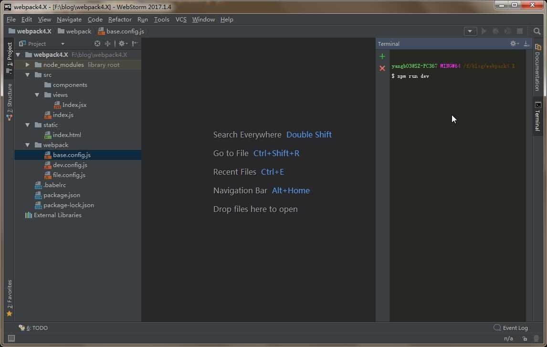Image resolution: width=547 pixels, height=347 pixels.
Task: Click the Scroll from Source target icon
Action: pyautogui.click(x=97, y=43)
